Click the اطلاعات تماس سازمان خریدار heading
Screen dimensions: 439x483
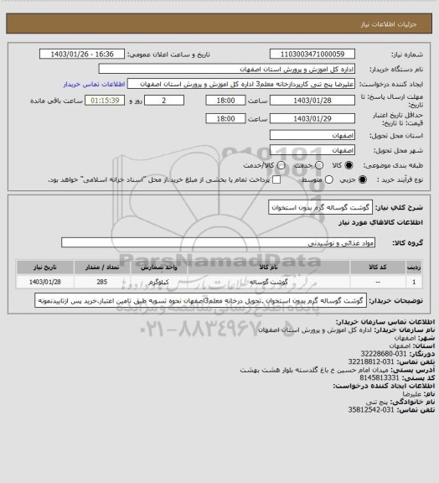click(385, 322)
